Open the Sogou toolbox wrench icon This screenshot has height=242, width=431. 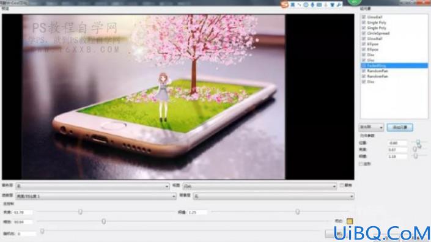pos(339,5)
